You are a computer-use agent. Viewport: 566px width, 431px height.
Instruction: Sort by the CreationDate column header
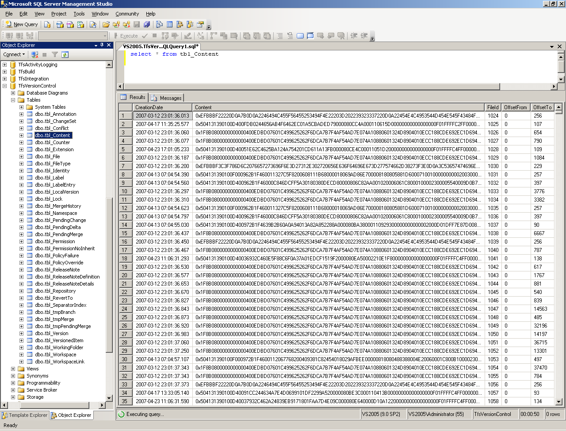[163, 107]
